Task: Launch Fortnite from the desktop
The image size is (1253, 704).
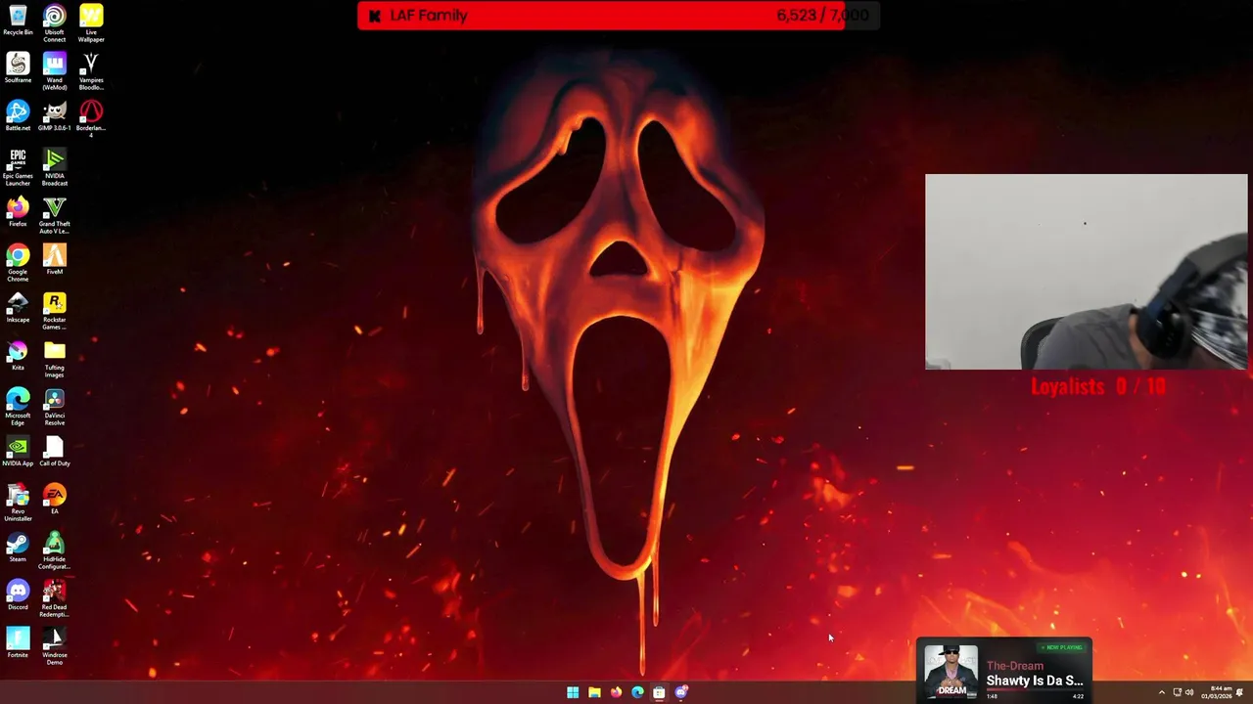Action: [18, 642]
